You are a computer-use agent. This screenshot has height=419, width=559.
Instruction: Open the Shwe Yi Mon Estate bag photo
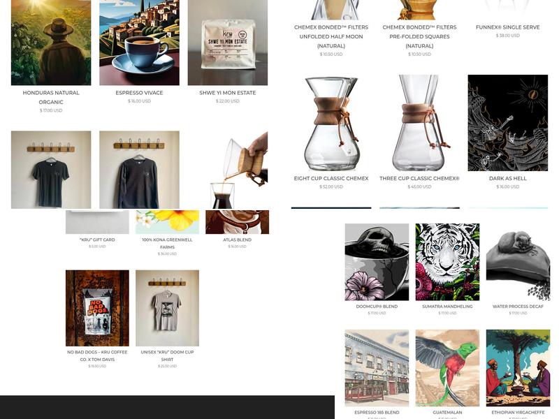pos(228,43)
